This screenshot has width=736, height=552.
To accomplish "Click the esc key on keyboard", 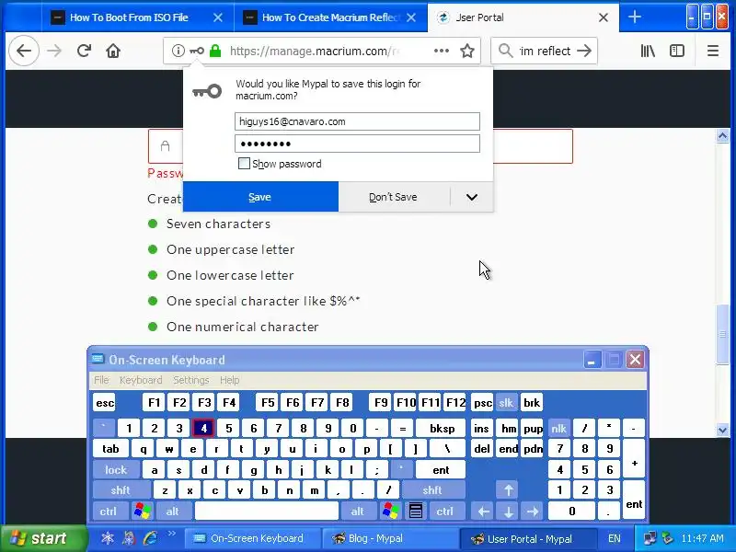I will 104,403.
